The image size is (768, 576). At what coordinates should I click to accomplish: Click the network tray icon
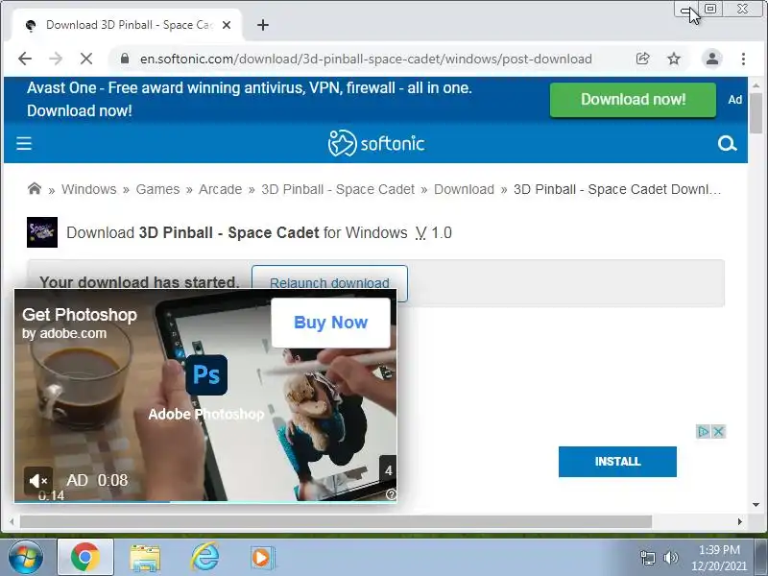point(647,558)
